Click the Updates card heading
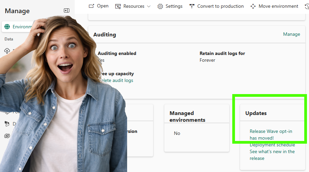This screenshot has height=172, width=309. point(256,113)
